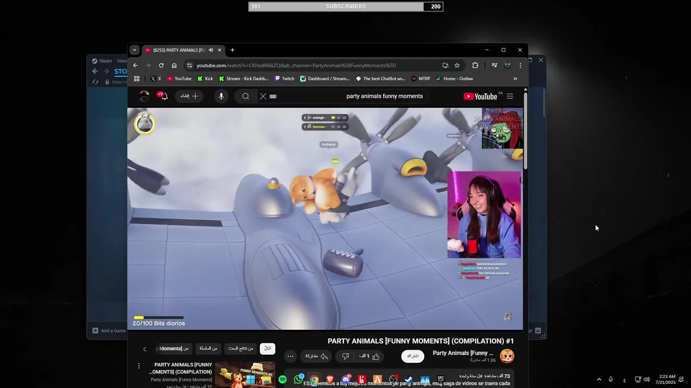Open Chrome extensions puzzle icon

tap(475, 65)
